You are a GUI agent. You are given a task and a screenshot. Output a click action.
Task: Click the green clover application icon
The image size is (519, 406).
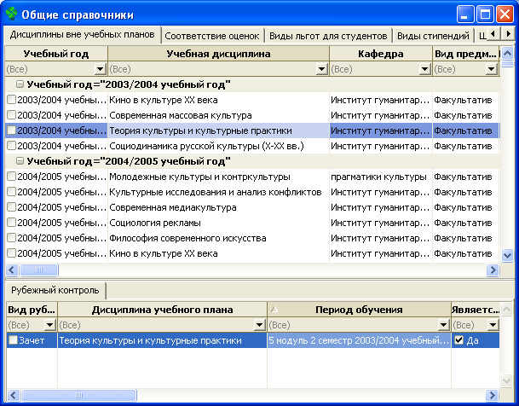coord(12,14)
